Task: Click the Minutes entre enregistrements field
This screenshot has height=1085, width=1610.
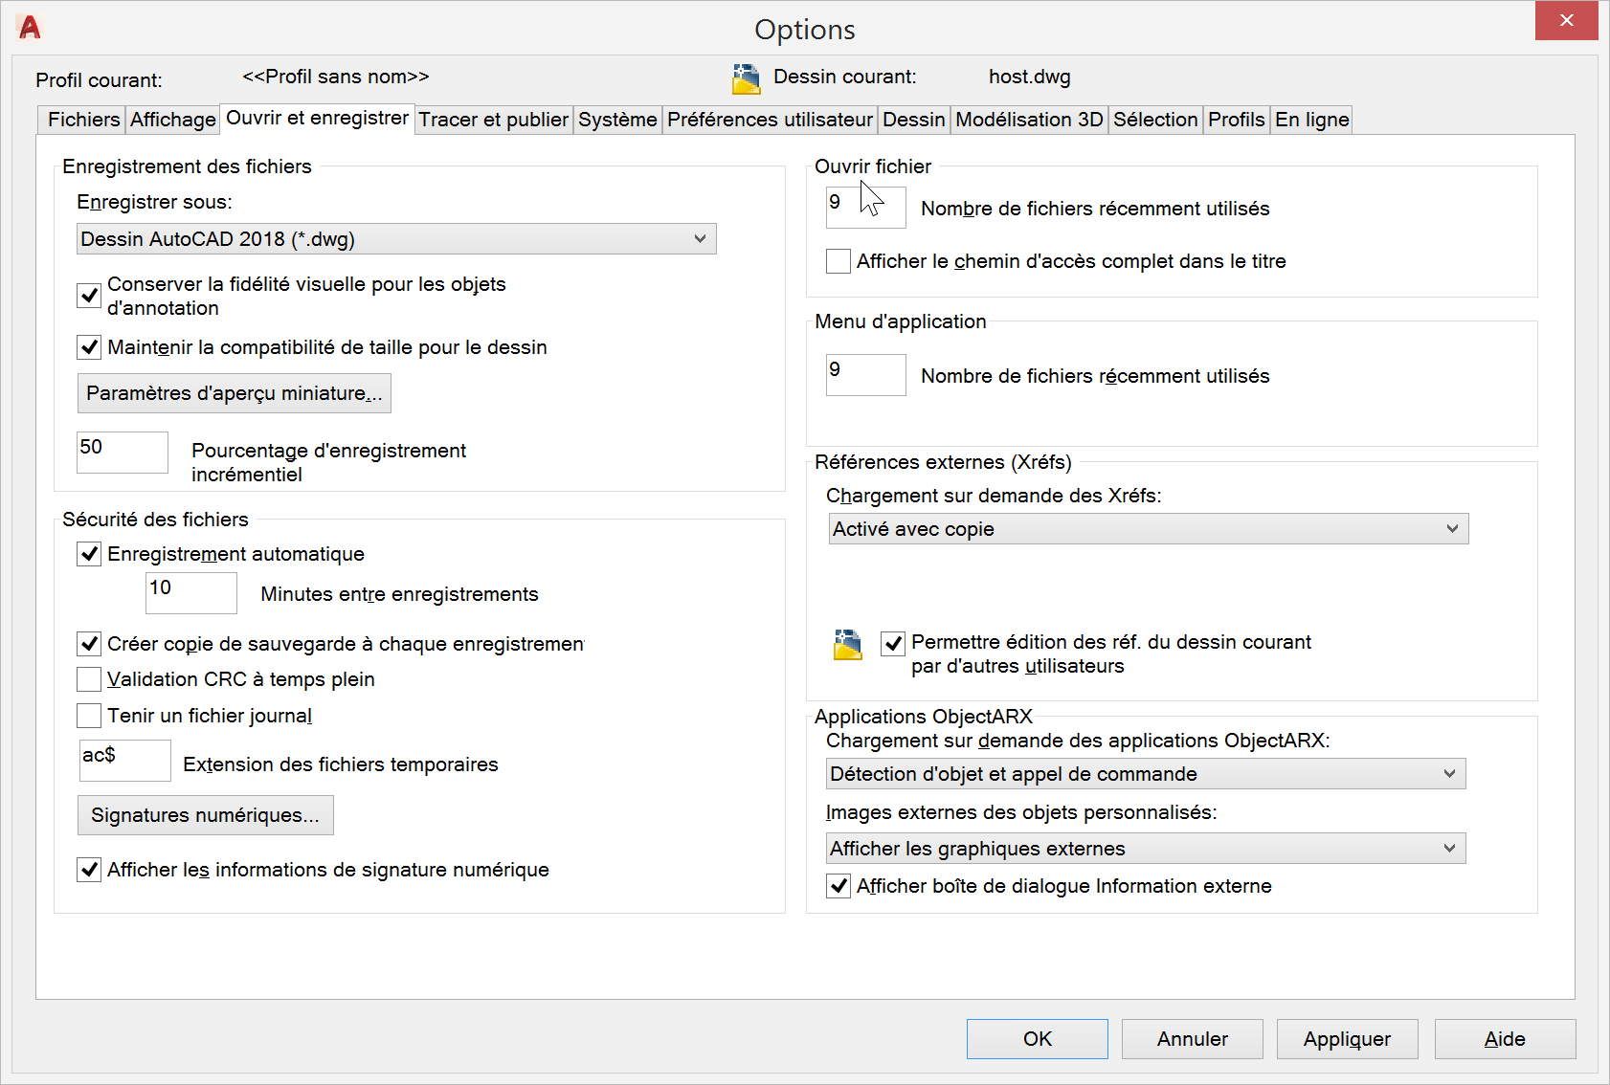Action: point(190,593)
